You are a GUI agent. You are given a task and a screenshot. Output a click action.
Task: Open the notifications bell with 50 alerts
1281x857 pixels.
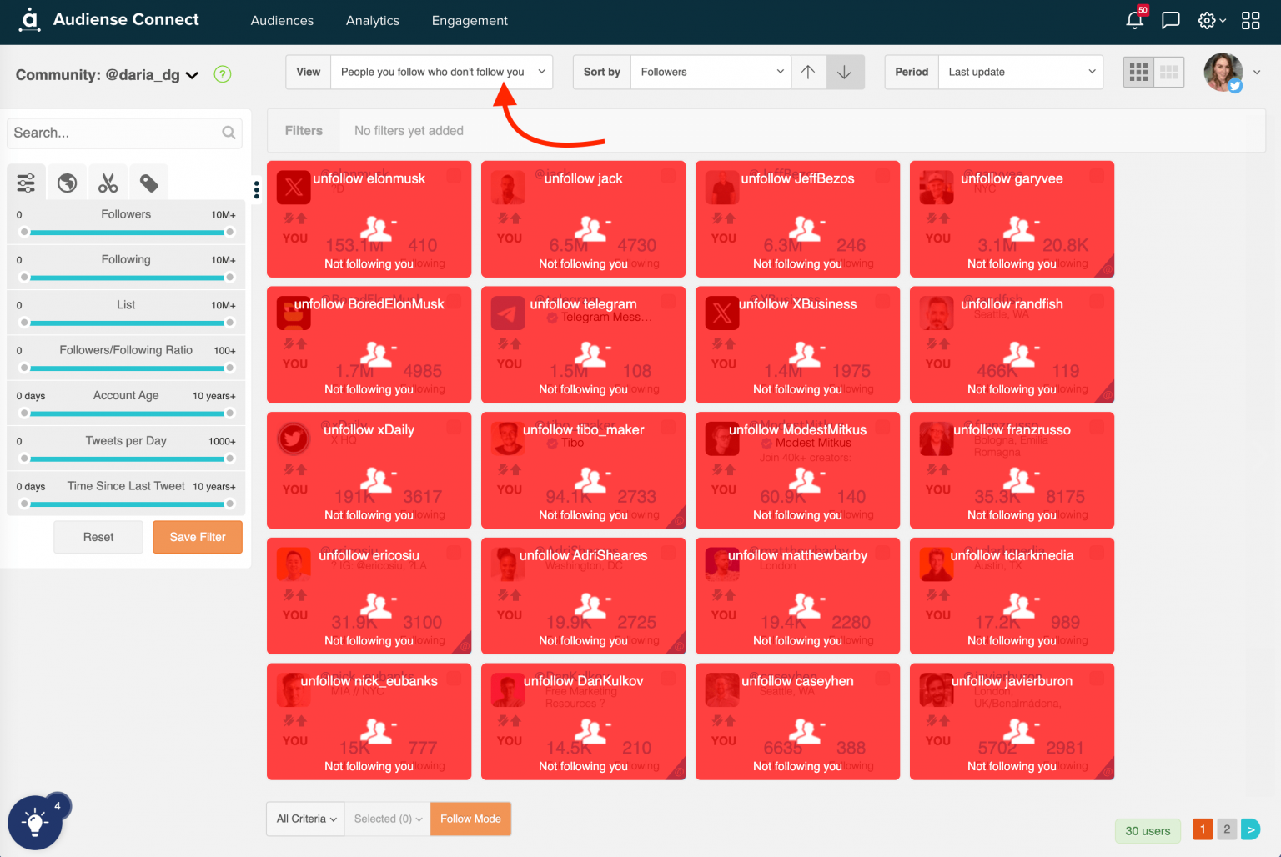point(1134,20)
